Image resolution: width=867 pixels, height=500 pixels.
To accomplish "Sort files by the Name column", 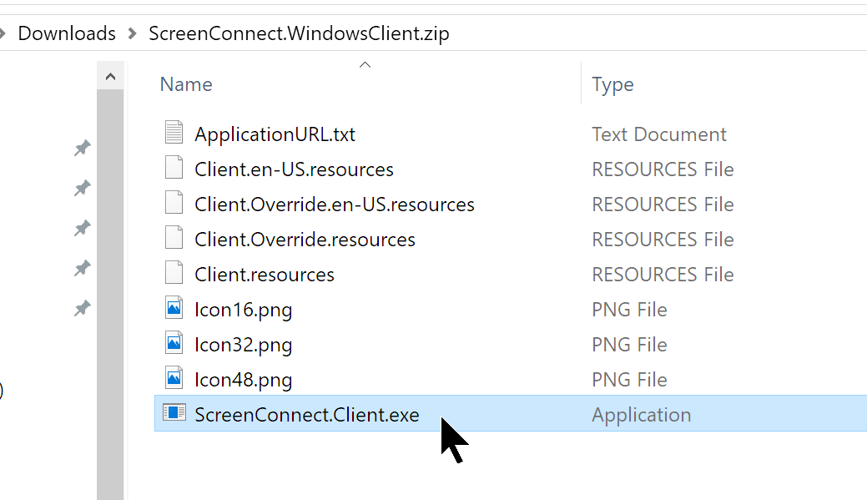I will [186, 84].
